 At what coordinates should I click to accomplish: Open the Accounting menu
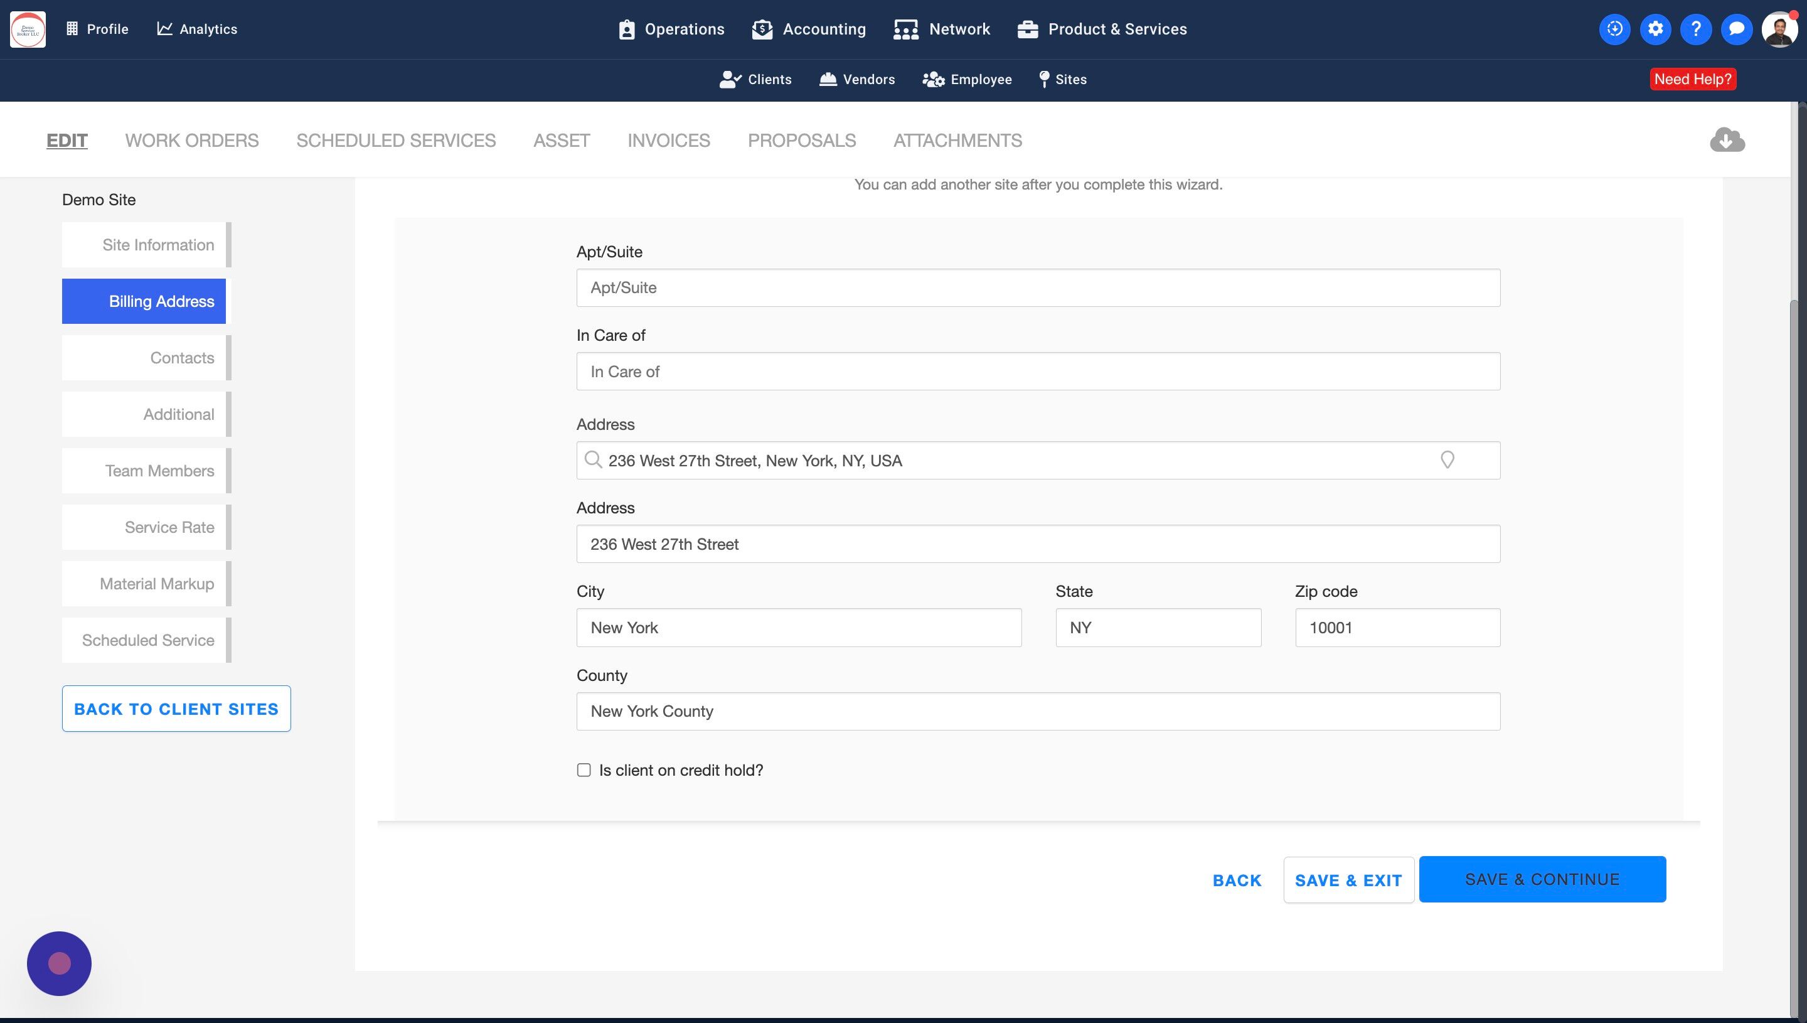[x=808, y=29]
